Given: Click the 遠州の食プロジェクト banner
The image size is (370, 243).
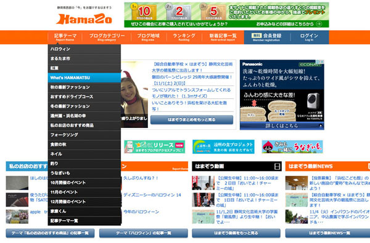Looking at the screenshot, I should (x=223, y=146).
